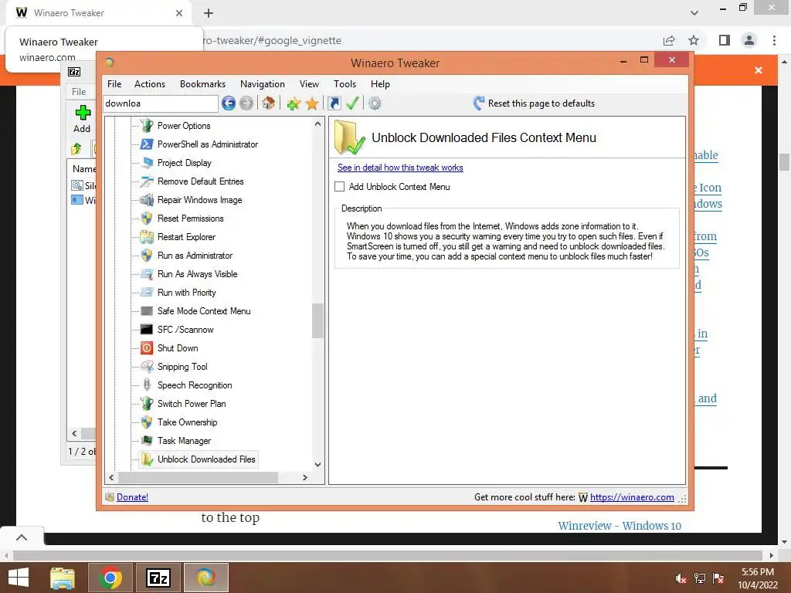Screen dimensions: 791x593
Task: Switch to Chrome from taskbar
Action: point(110,578)
